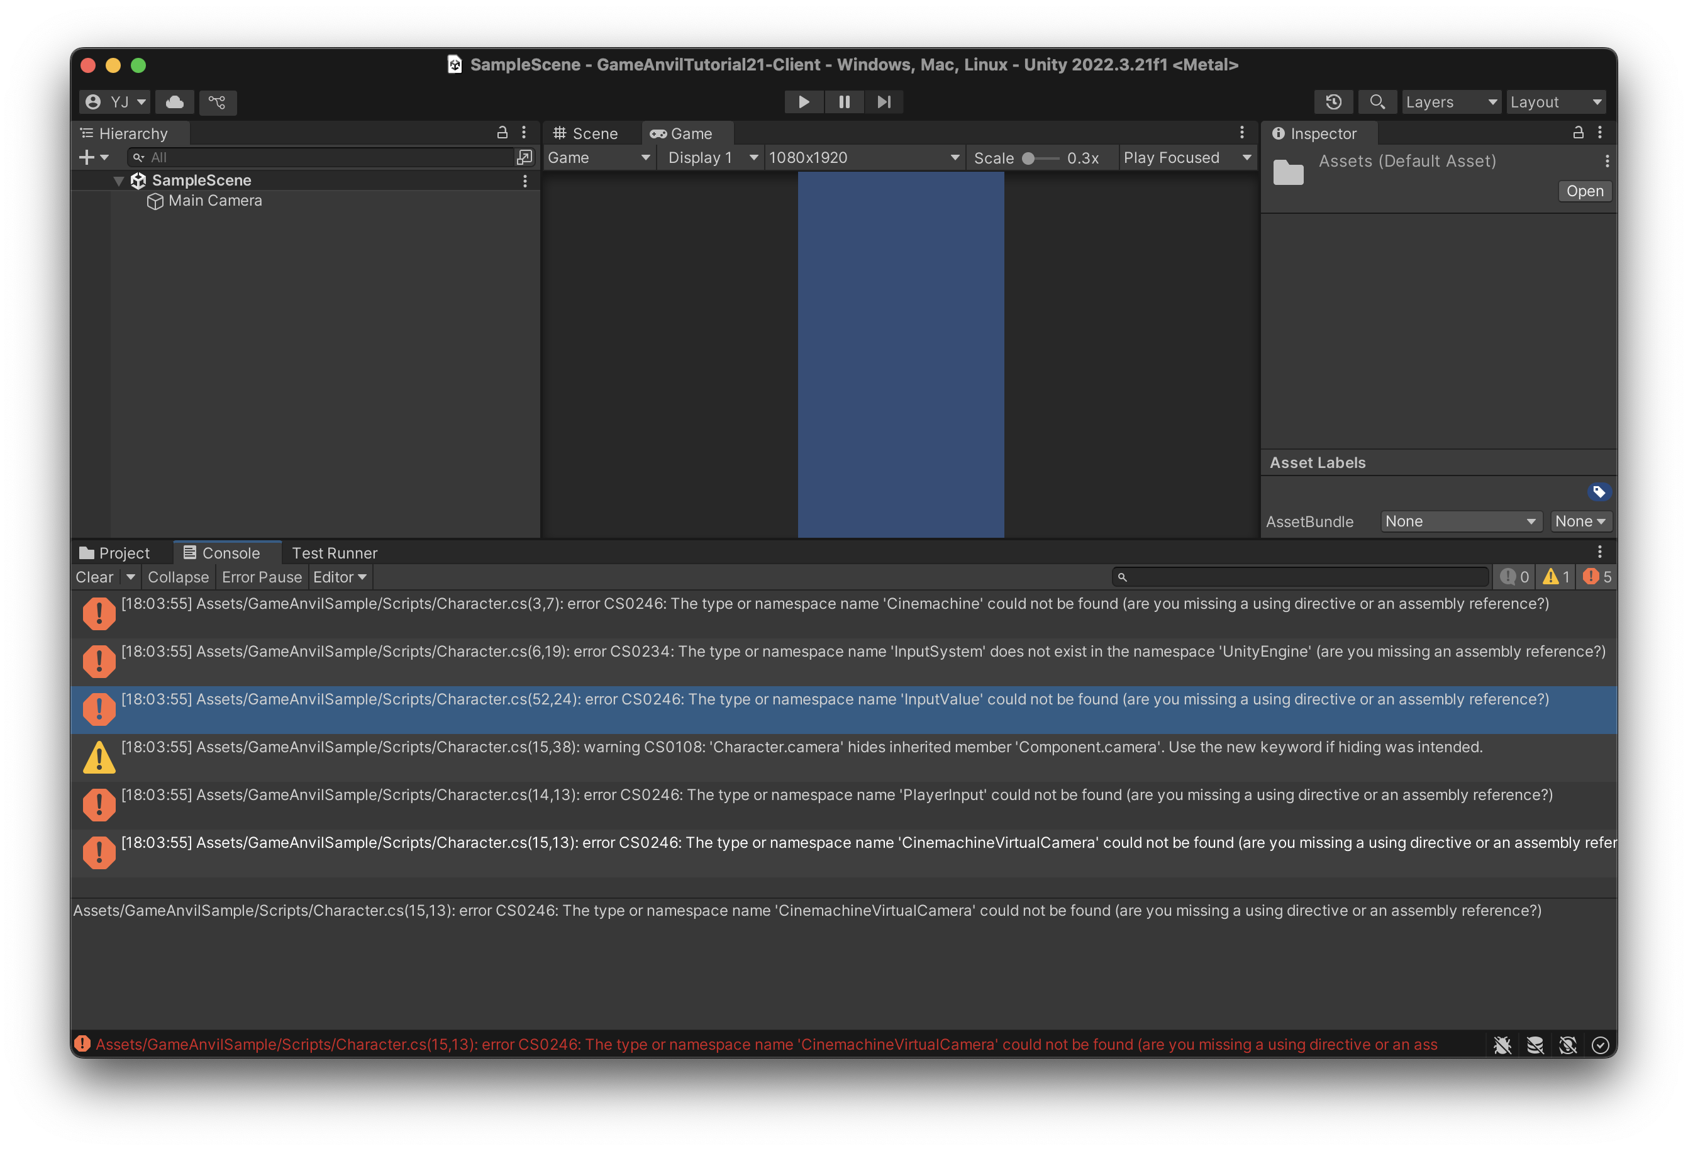The image size is (1688, 1151).
Task: Select the 'InputValue' error entry
Action: click(x=843, y=710)
